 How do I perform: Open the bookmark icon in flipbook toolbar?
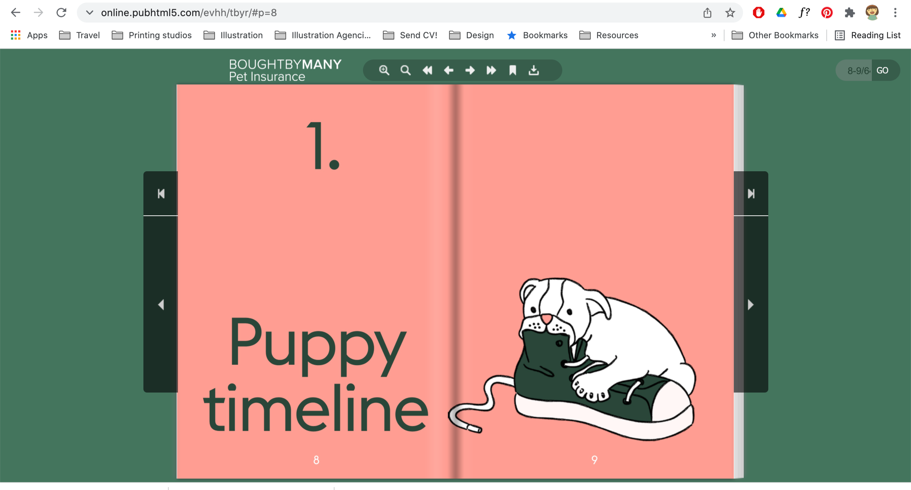[513, 70]
